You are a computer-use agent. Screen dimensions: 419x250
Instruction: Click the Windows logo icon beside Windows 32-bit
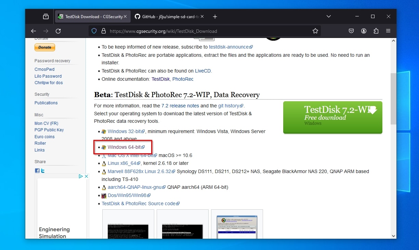pos(104,131)
